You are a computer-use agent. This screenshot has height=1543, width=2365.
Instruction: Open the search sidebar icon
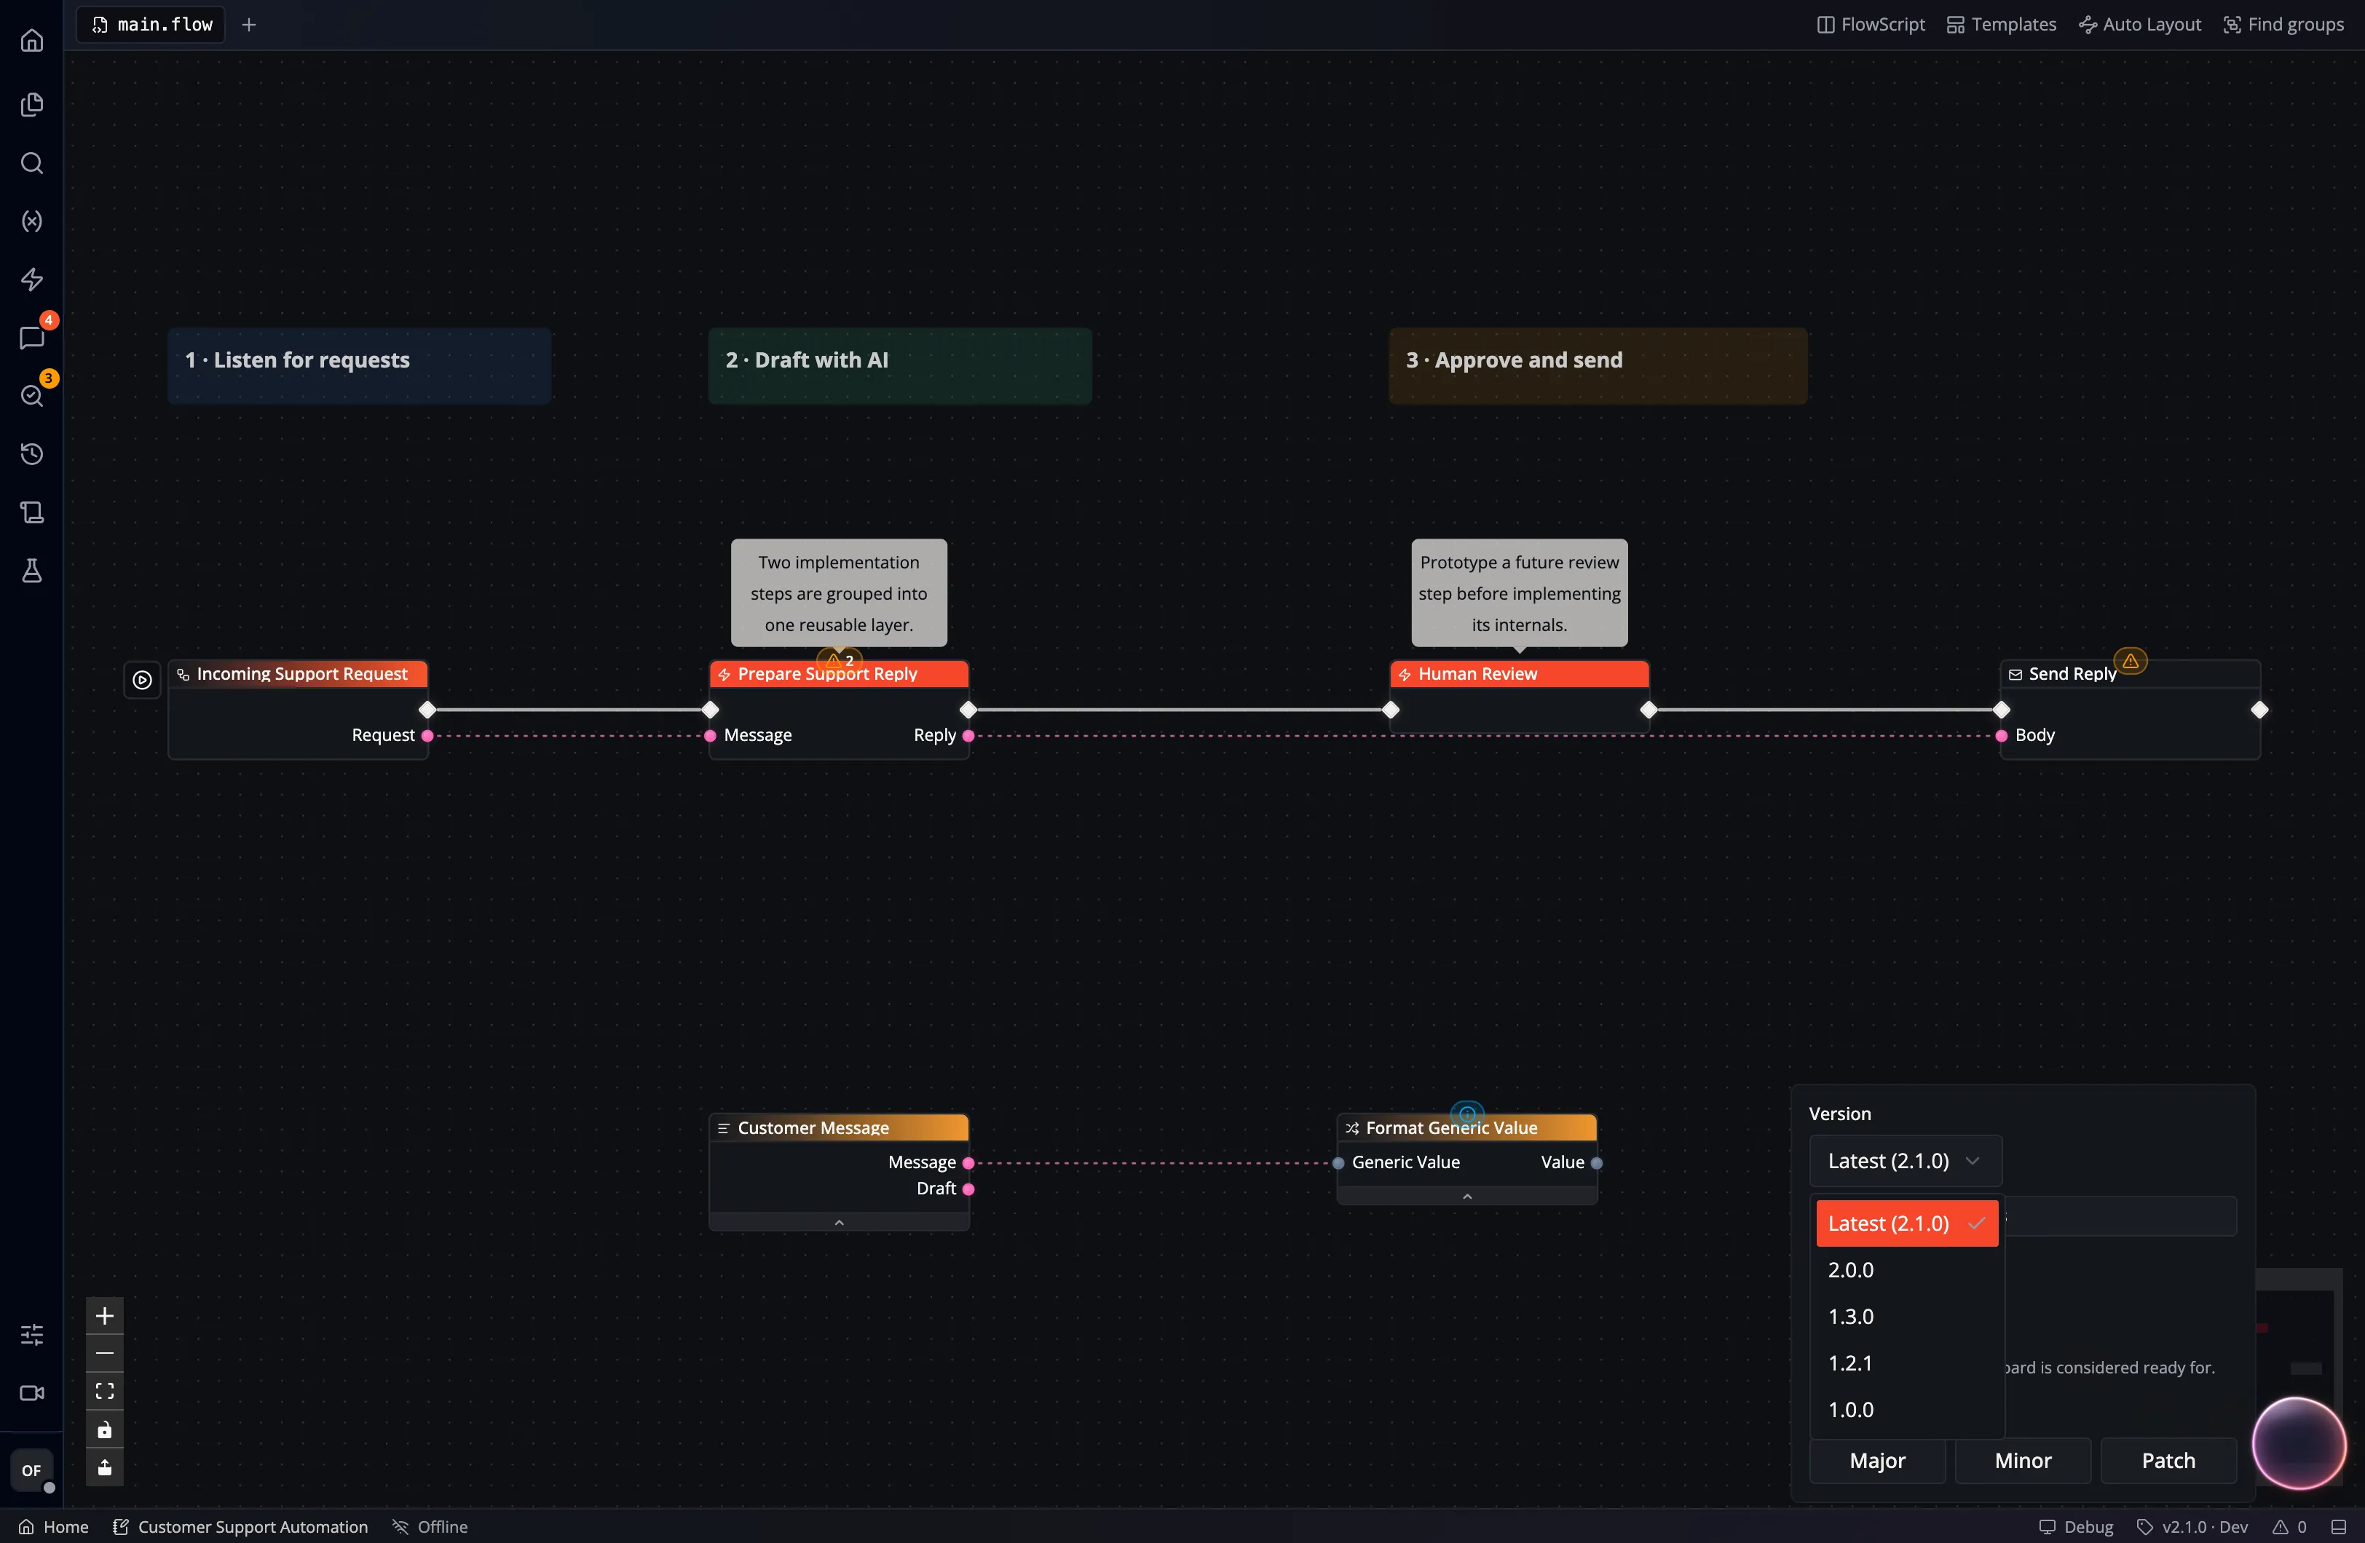32,163
